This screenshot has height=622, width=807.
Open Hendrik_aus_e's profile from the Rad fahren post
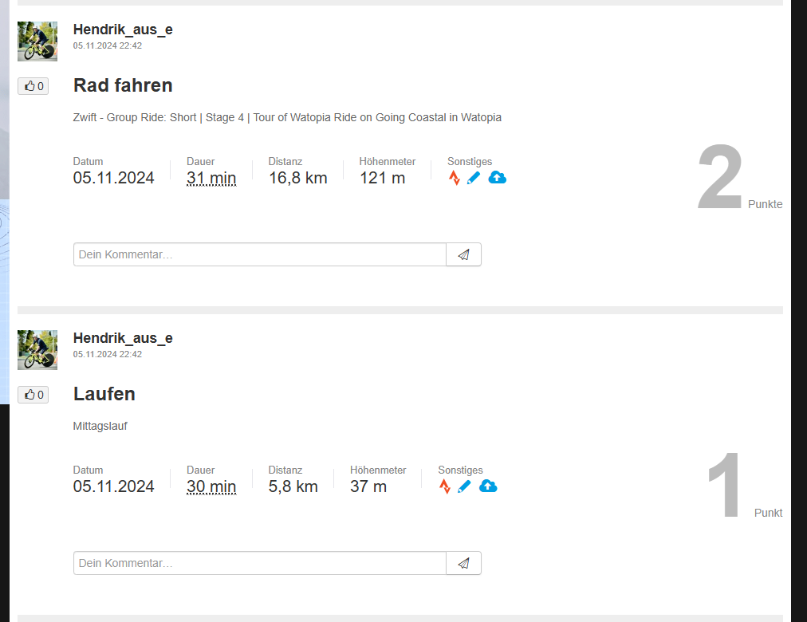click(x=123, y=30)
